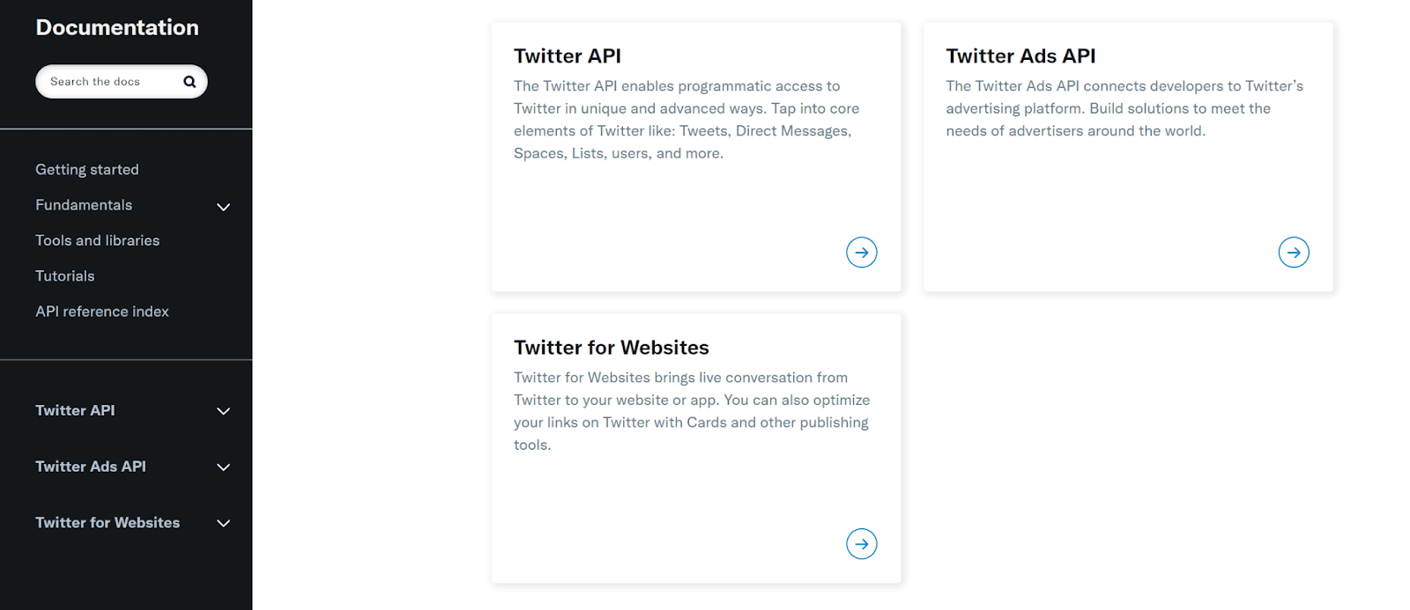
Task: Expand the Twitter Ads API sidebar chevron
Action: (223, 467)
